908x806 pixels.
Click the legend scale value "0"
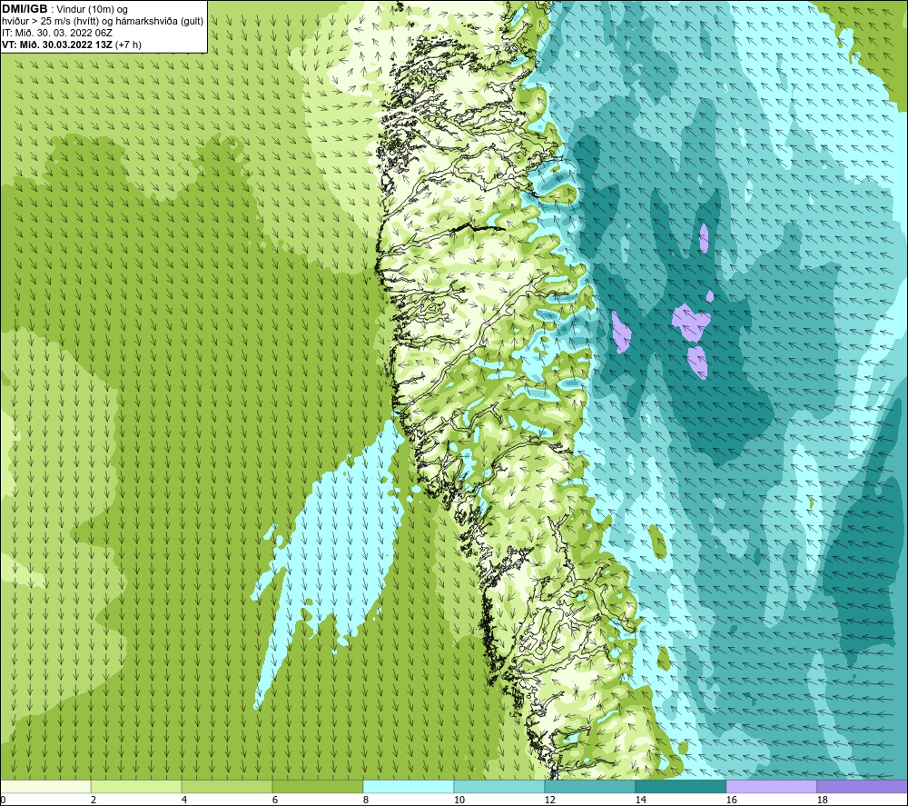tap(4, 801)
